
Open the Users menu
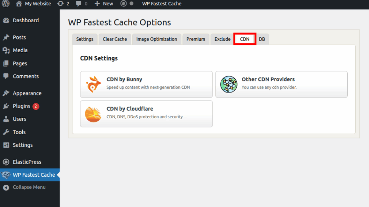(x=19, y=119)
